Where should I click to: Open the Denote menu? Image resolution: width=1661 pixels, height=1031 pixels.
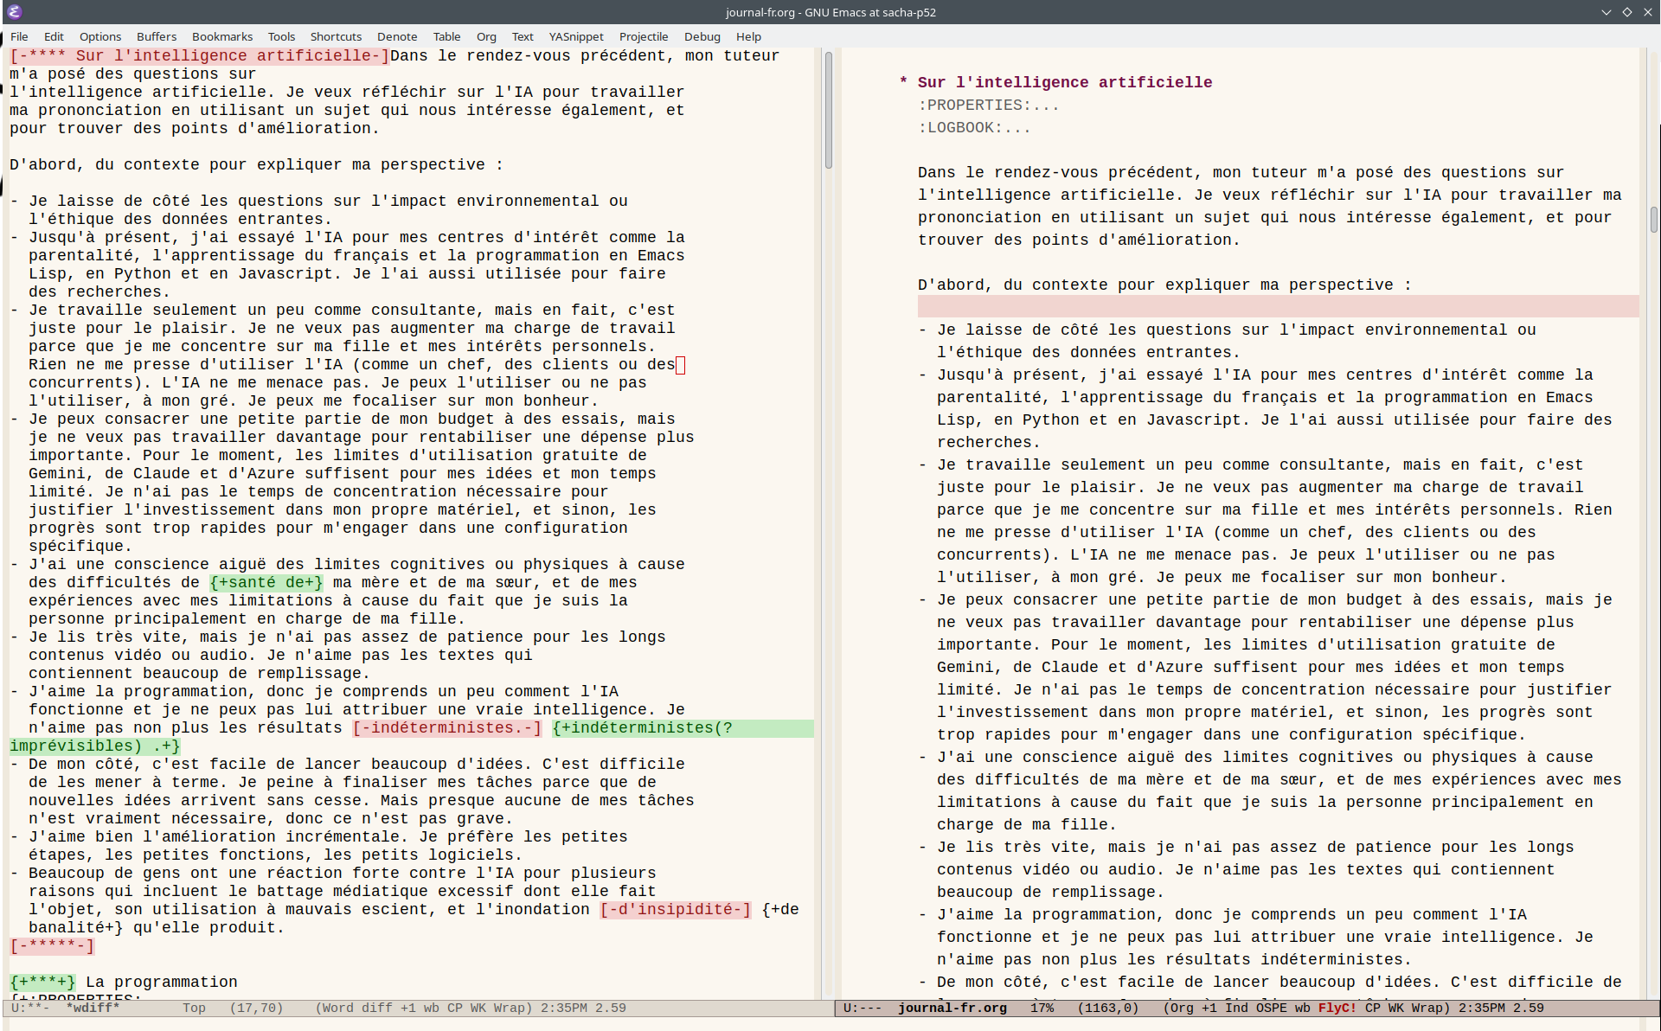tap(397, 36)
